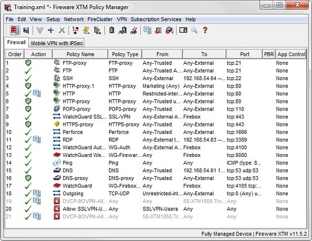Click the tcp:1666 port cell

pyautogui.click(x=237, y=132)
